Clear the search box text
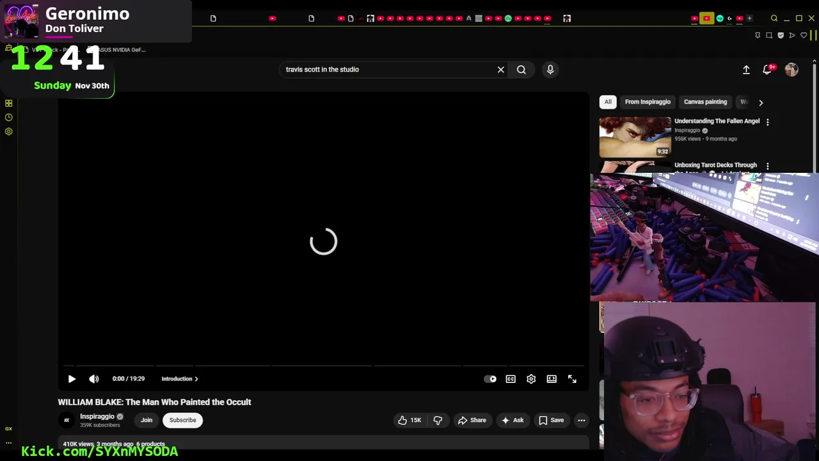Viewport: 819px width, 461px height. coord(501,69)
